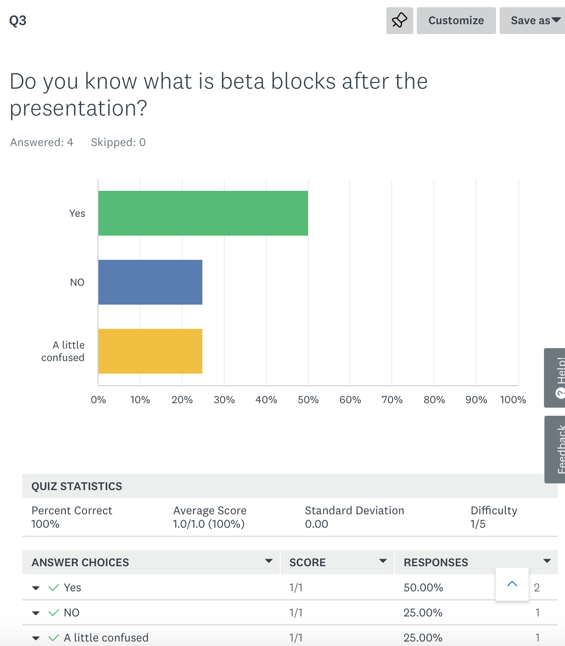Click the Quiz Statistics header
This screenshot has height=646, width=565.
tap(77, 487)
